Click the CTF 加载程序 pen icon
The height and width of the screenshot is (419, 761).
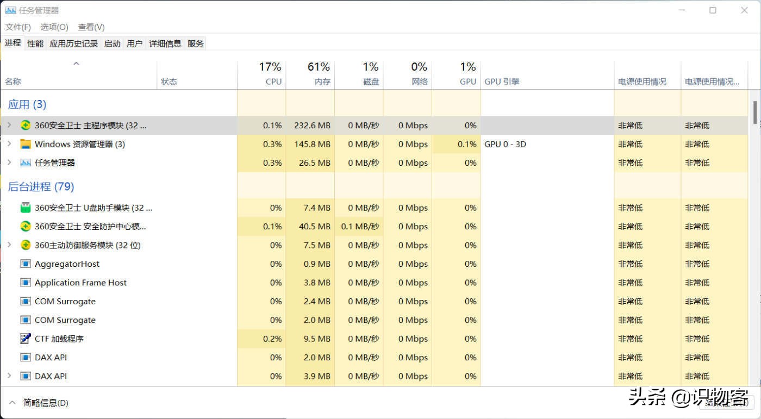25,339
